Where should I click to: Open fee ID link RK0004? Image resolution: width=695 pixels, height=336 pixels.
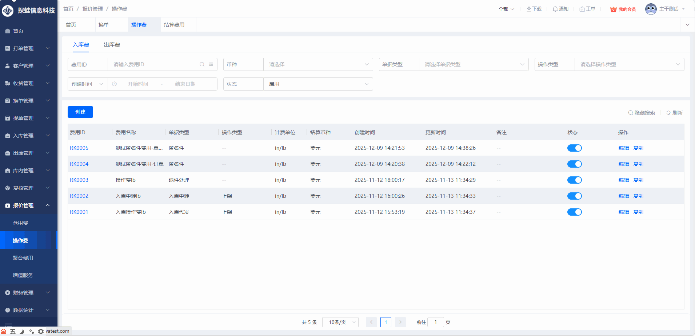pos(79,164)
